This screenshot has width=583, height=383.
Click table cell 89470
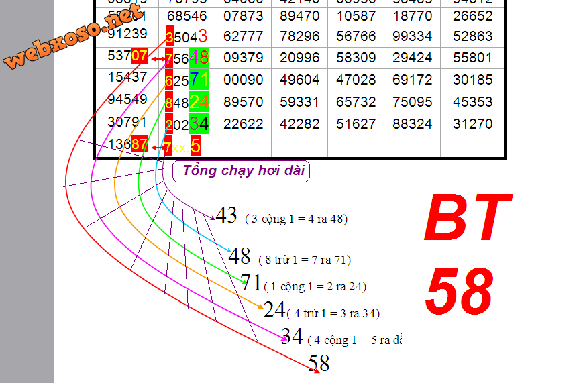[x=299, y=16]
